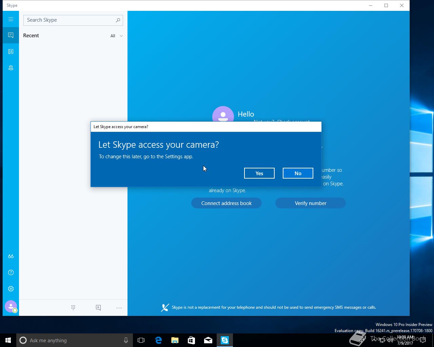The width and height of the screenshot is (434, 347).
Task: Open the Skype hamburger menu
Action: click(11, 19)
